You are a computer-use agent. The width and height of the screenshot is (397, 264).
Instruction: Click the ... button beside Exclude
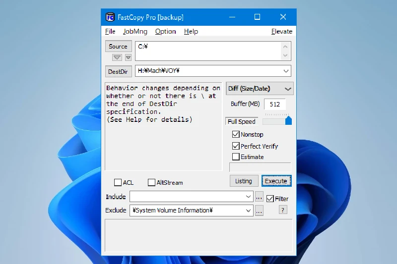point(259,211)
